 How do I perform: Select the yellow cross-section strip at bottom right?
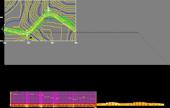(130, 104)
